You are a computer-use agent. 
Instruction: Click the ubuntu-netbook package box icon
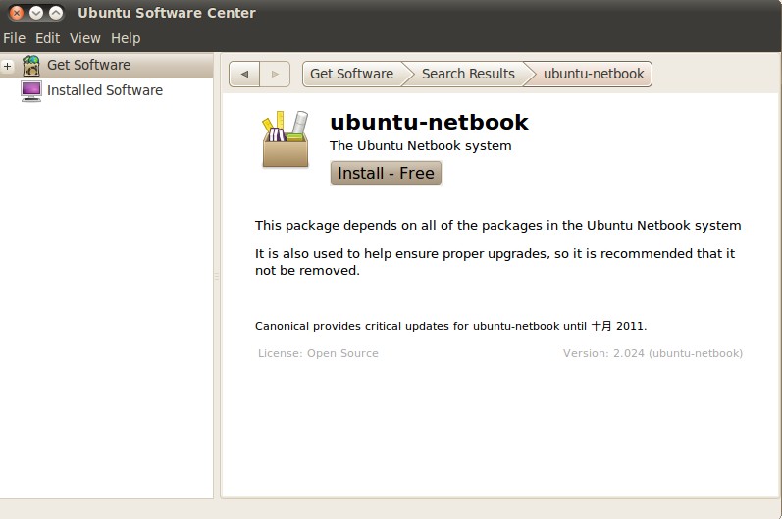pyautogui.click(x=286, y=139)
